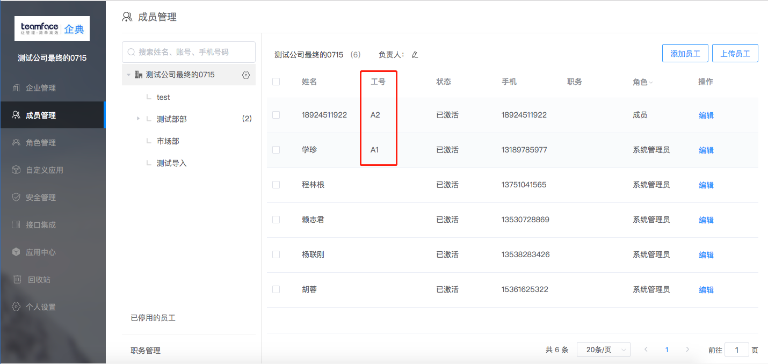768x364 pixels.
Task: Click 编辑 link for 胡蓉
Action: point(706,290)
